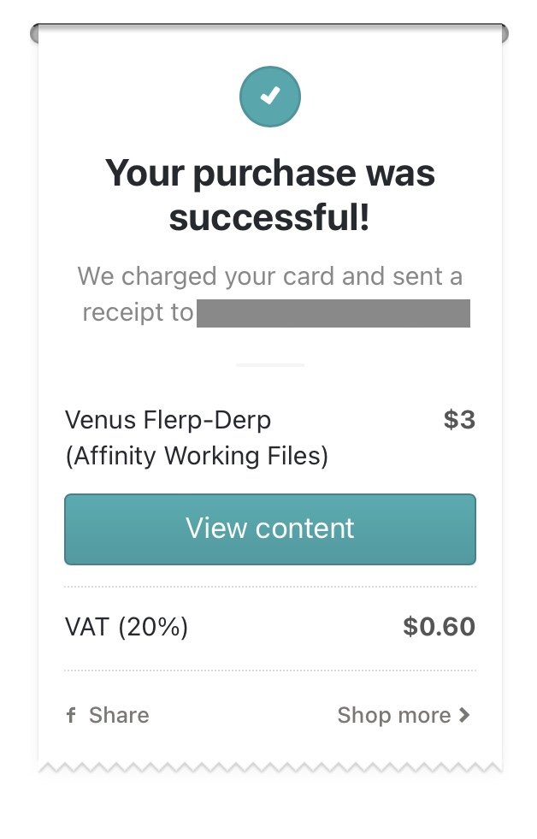Click the redacted email address bar
This screenshot has width=537, height=839.
click(x=333, y=314)
